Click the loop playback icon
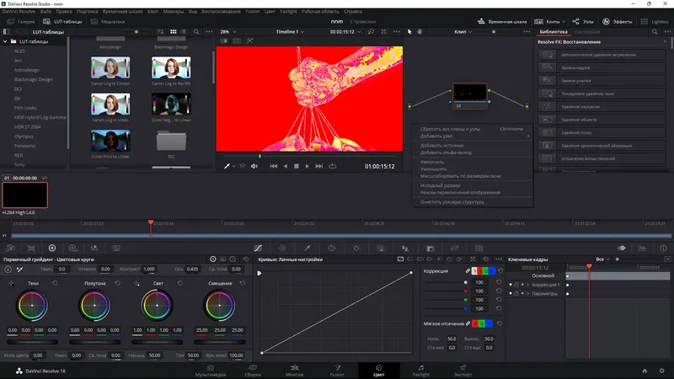Image resolution: width=674 pixels, height=379 pixels. (x=333, y=166)
